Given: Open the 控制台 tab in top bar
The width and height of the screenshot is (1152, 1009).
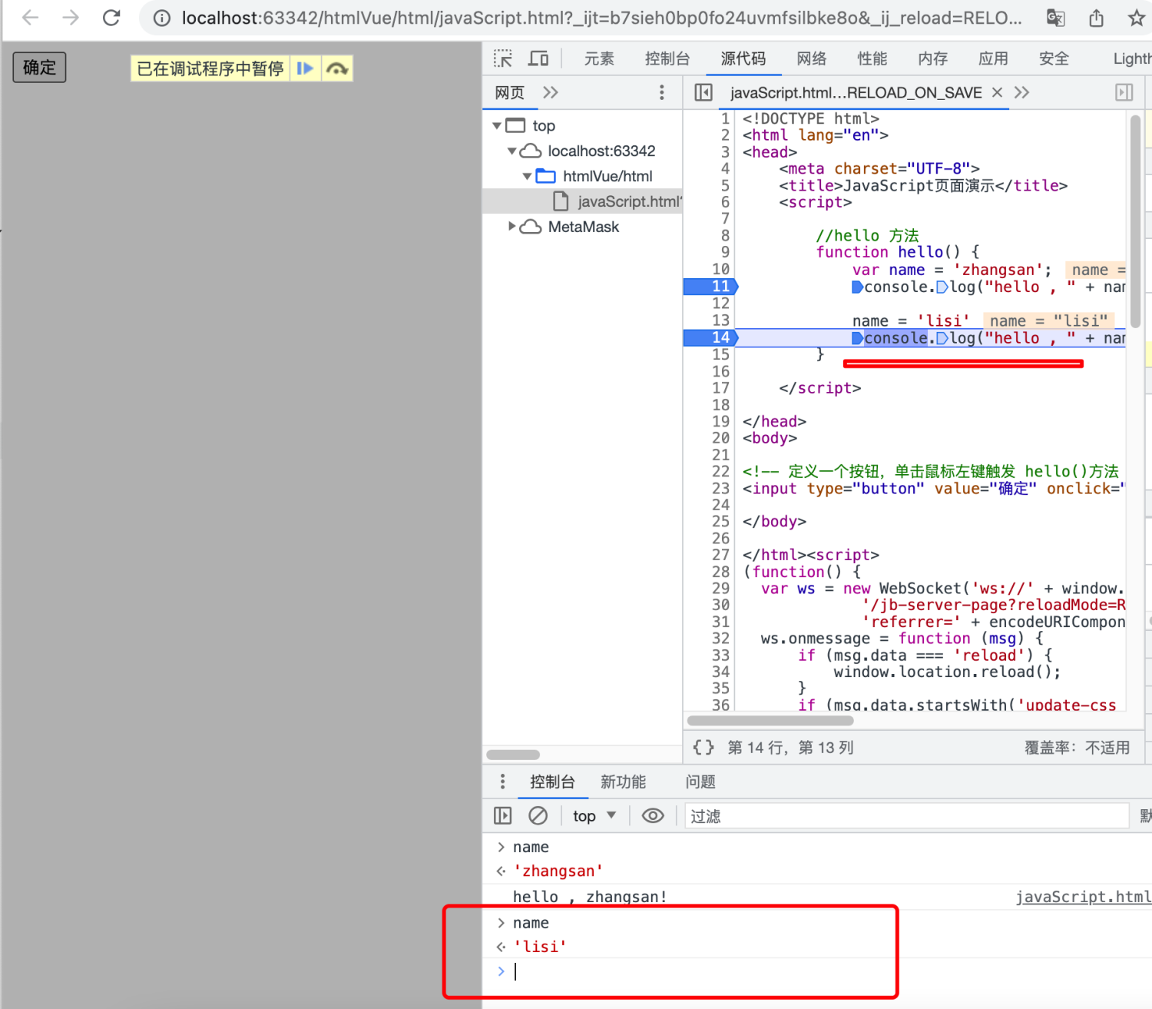Looking at the screenshot, I should point(667,58).
